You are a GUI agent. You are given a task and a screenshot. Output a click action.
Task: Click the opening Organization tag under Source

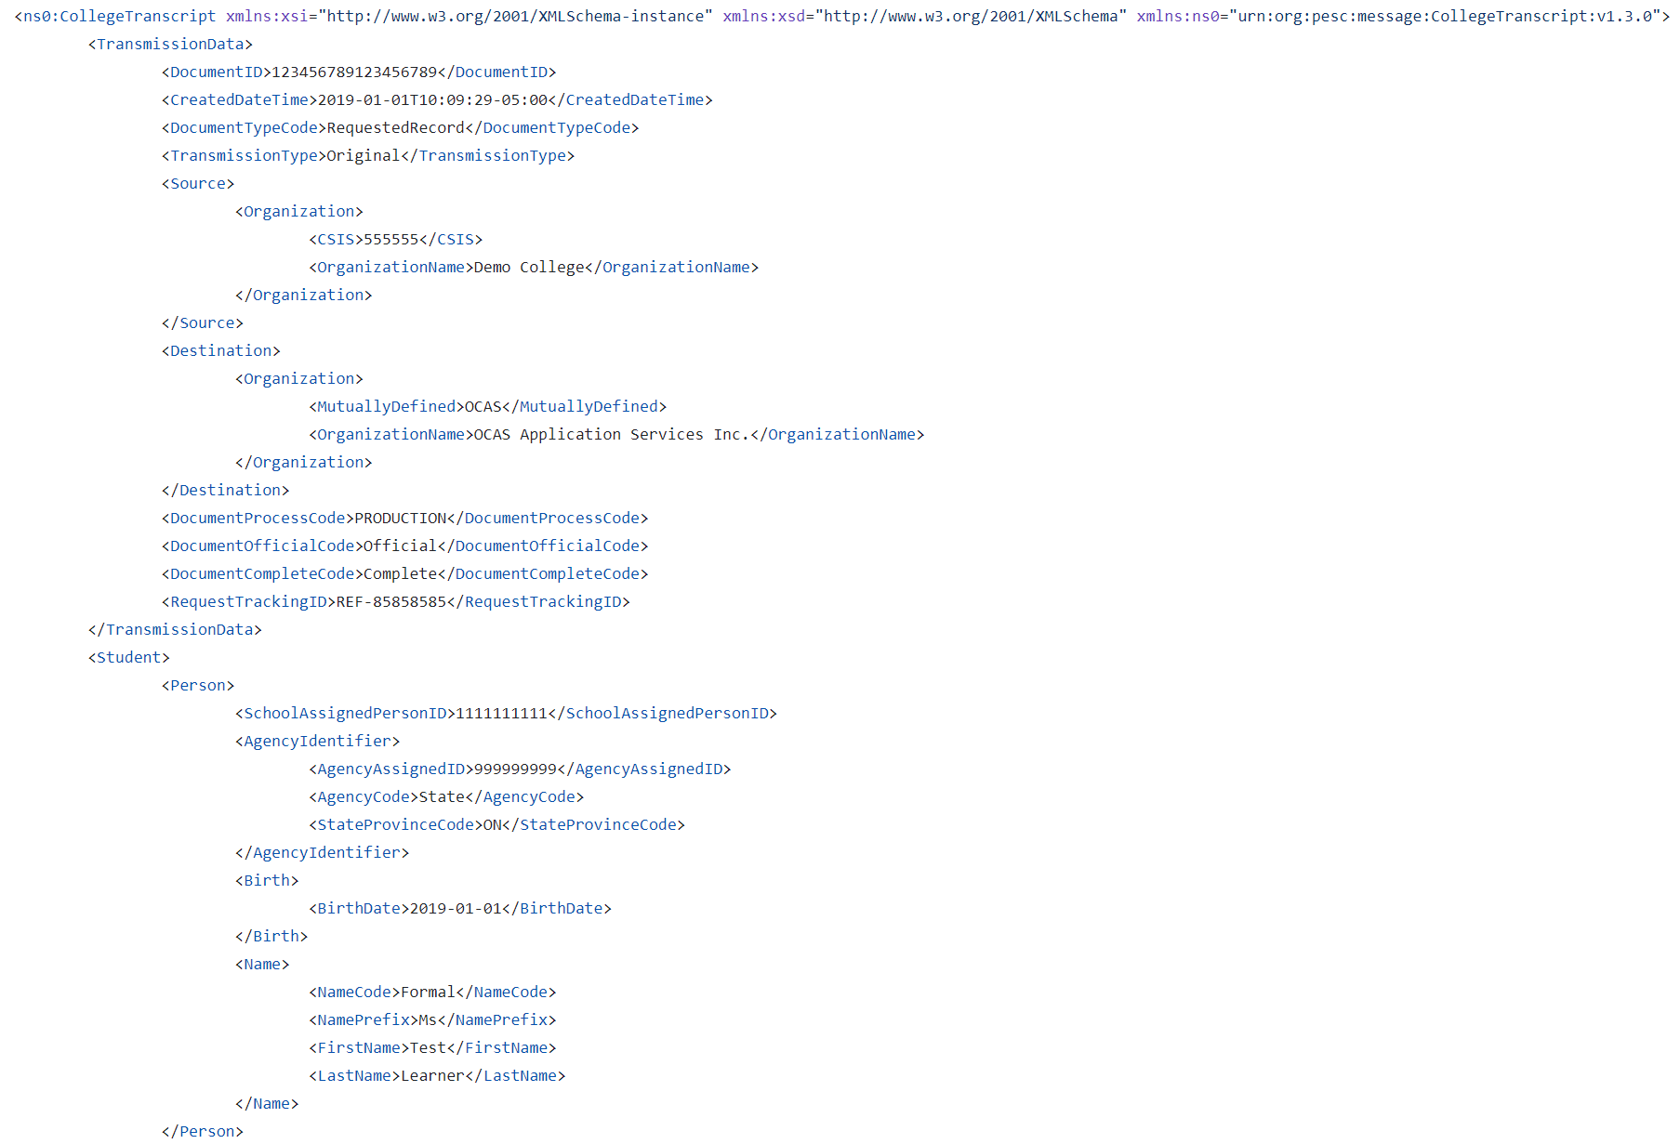299,211
